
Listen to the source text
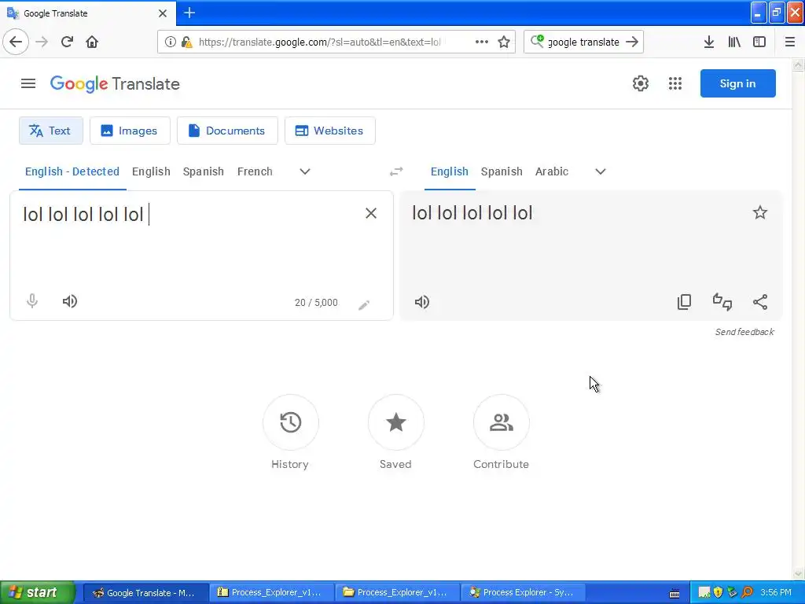pyautogui.click(x=70, y=301)
